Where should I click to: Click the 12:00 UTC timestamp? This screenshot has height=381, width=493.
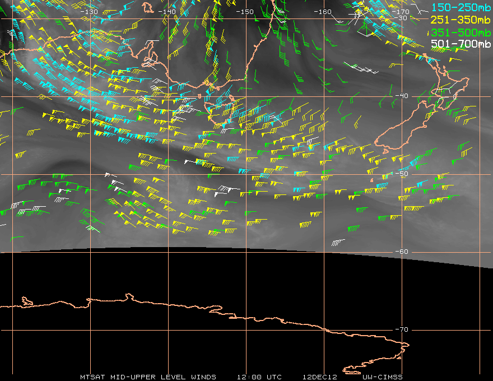(x=259, y=377)
